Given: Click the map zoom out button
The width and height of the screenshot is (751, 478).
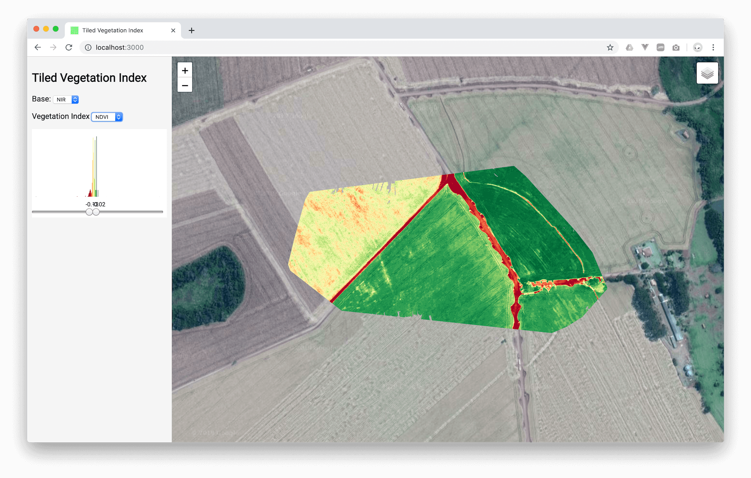Looking at the screenshot, I should (185, 86).
